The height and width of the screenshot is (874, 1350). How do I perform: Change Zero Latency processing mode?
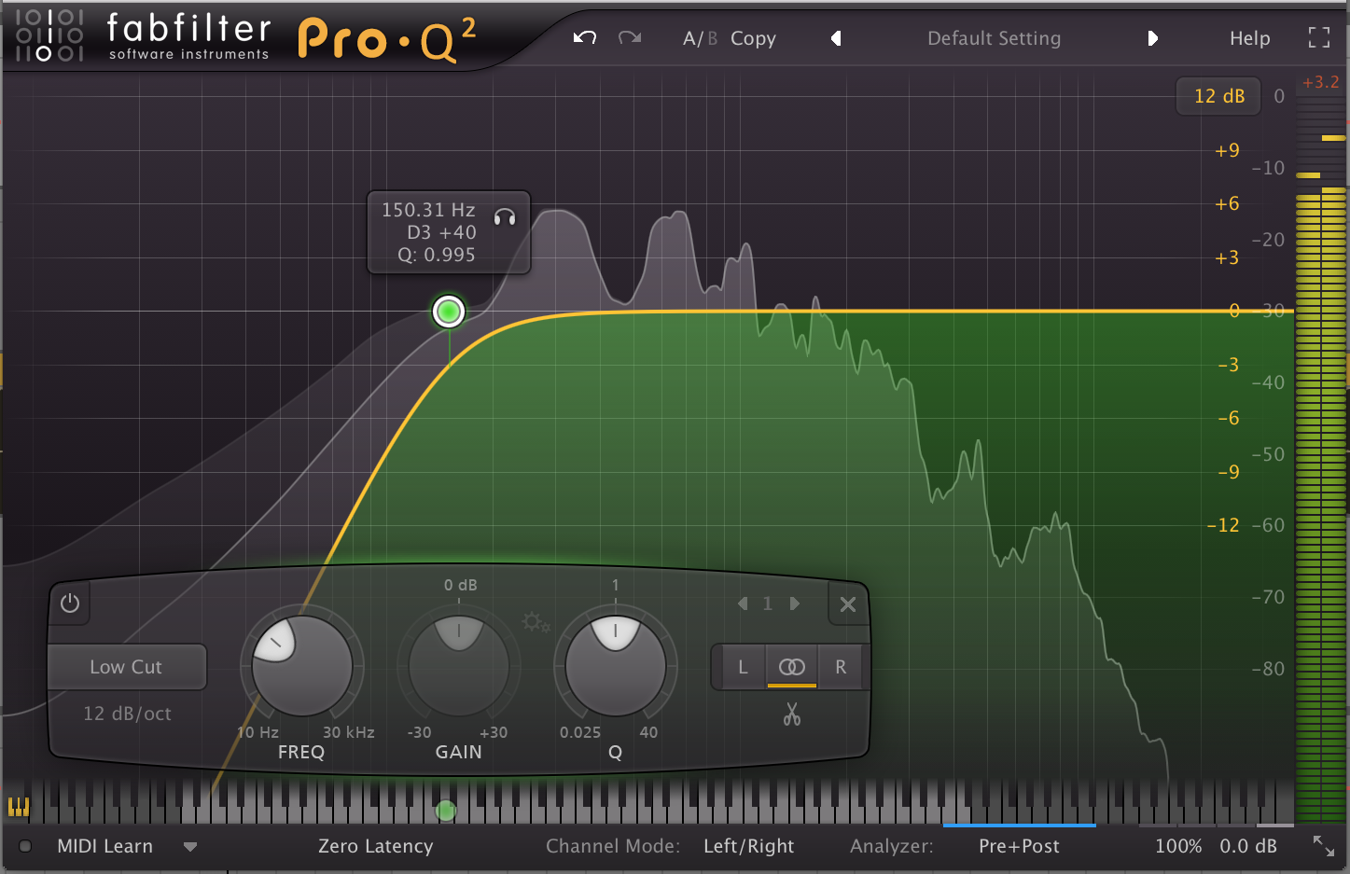375,846
